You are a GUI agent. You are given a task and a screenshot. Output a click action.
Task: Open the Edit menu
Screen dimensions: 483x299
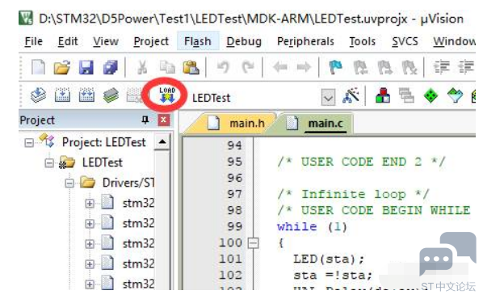coord(68,41)
